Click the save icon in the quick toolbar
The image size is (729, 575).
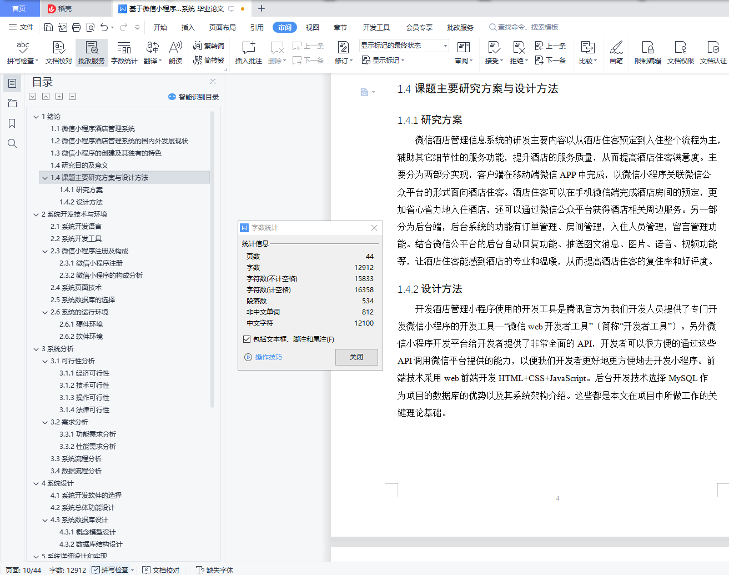tap(48, 27)
